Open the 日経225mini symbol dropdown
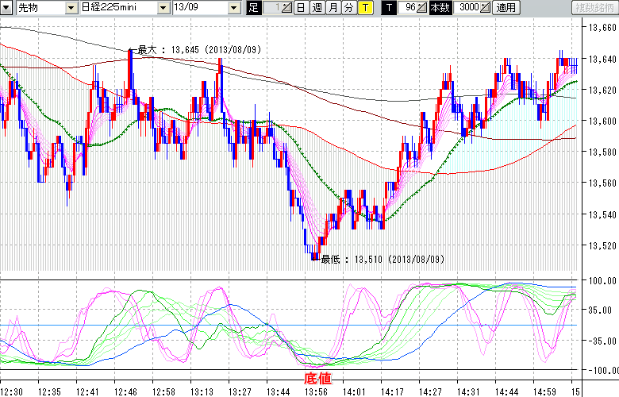The height and width of the screenshot is (397, 619). pyautogui.click(x=162, y=7)
